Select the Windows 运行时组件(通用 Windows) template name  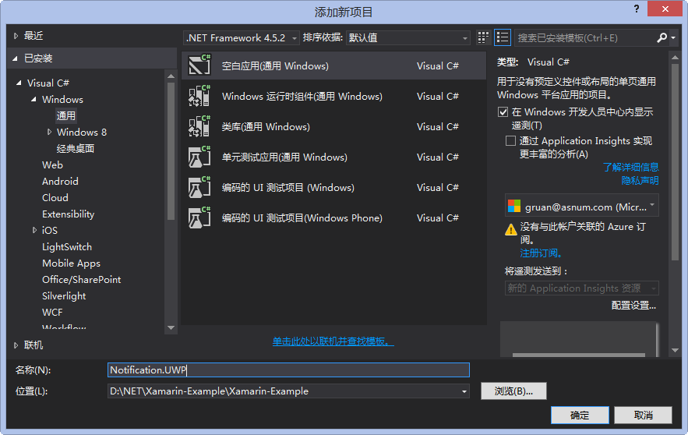coord(302,96)
